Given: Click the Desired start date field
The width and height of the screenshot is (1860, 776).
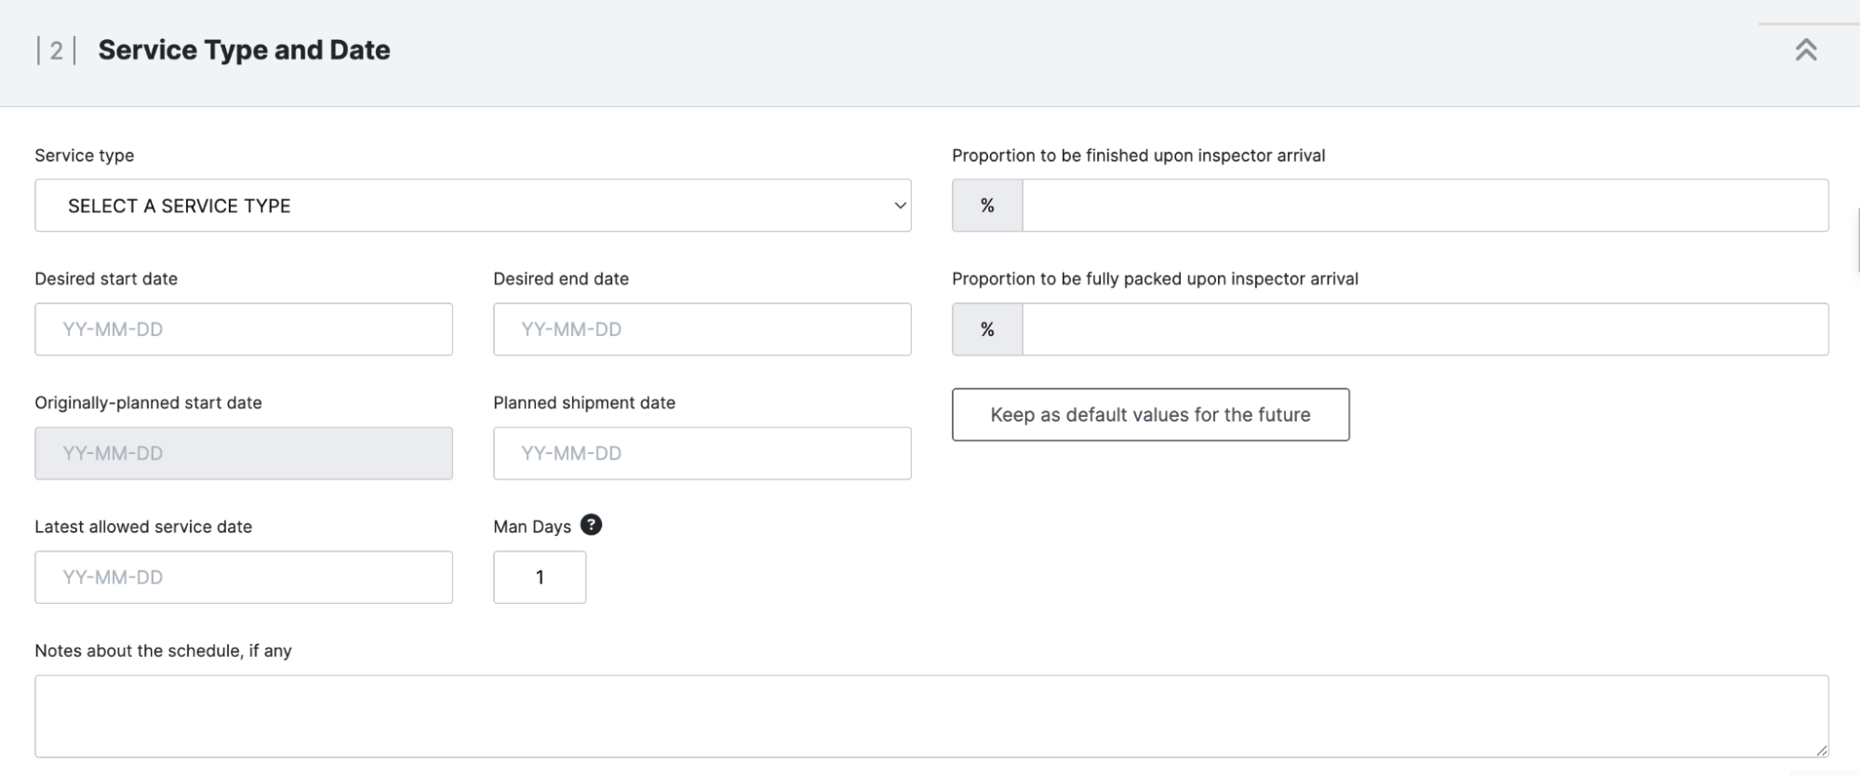Looking at the screenshot, I should [244, 329].
